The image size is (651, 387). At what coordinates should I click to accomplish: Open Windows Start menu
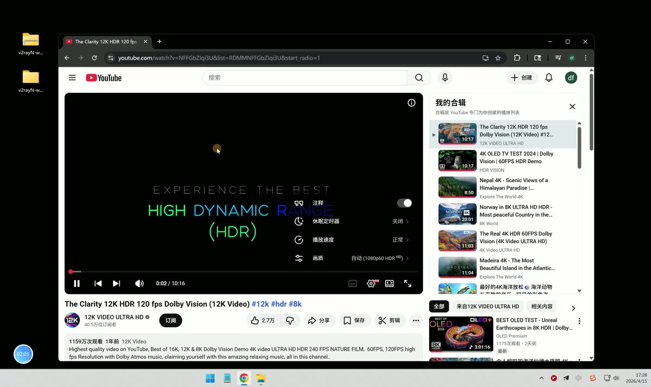[210, 378]
